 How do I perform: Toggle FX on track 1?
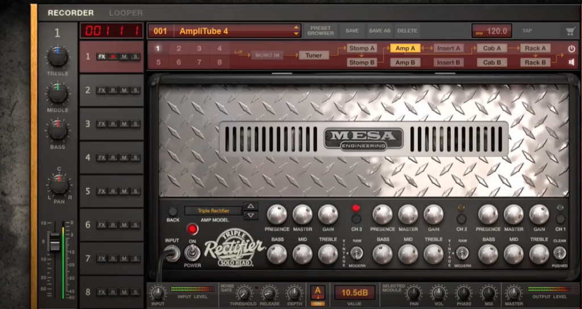point(102,57)
